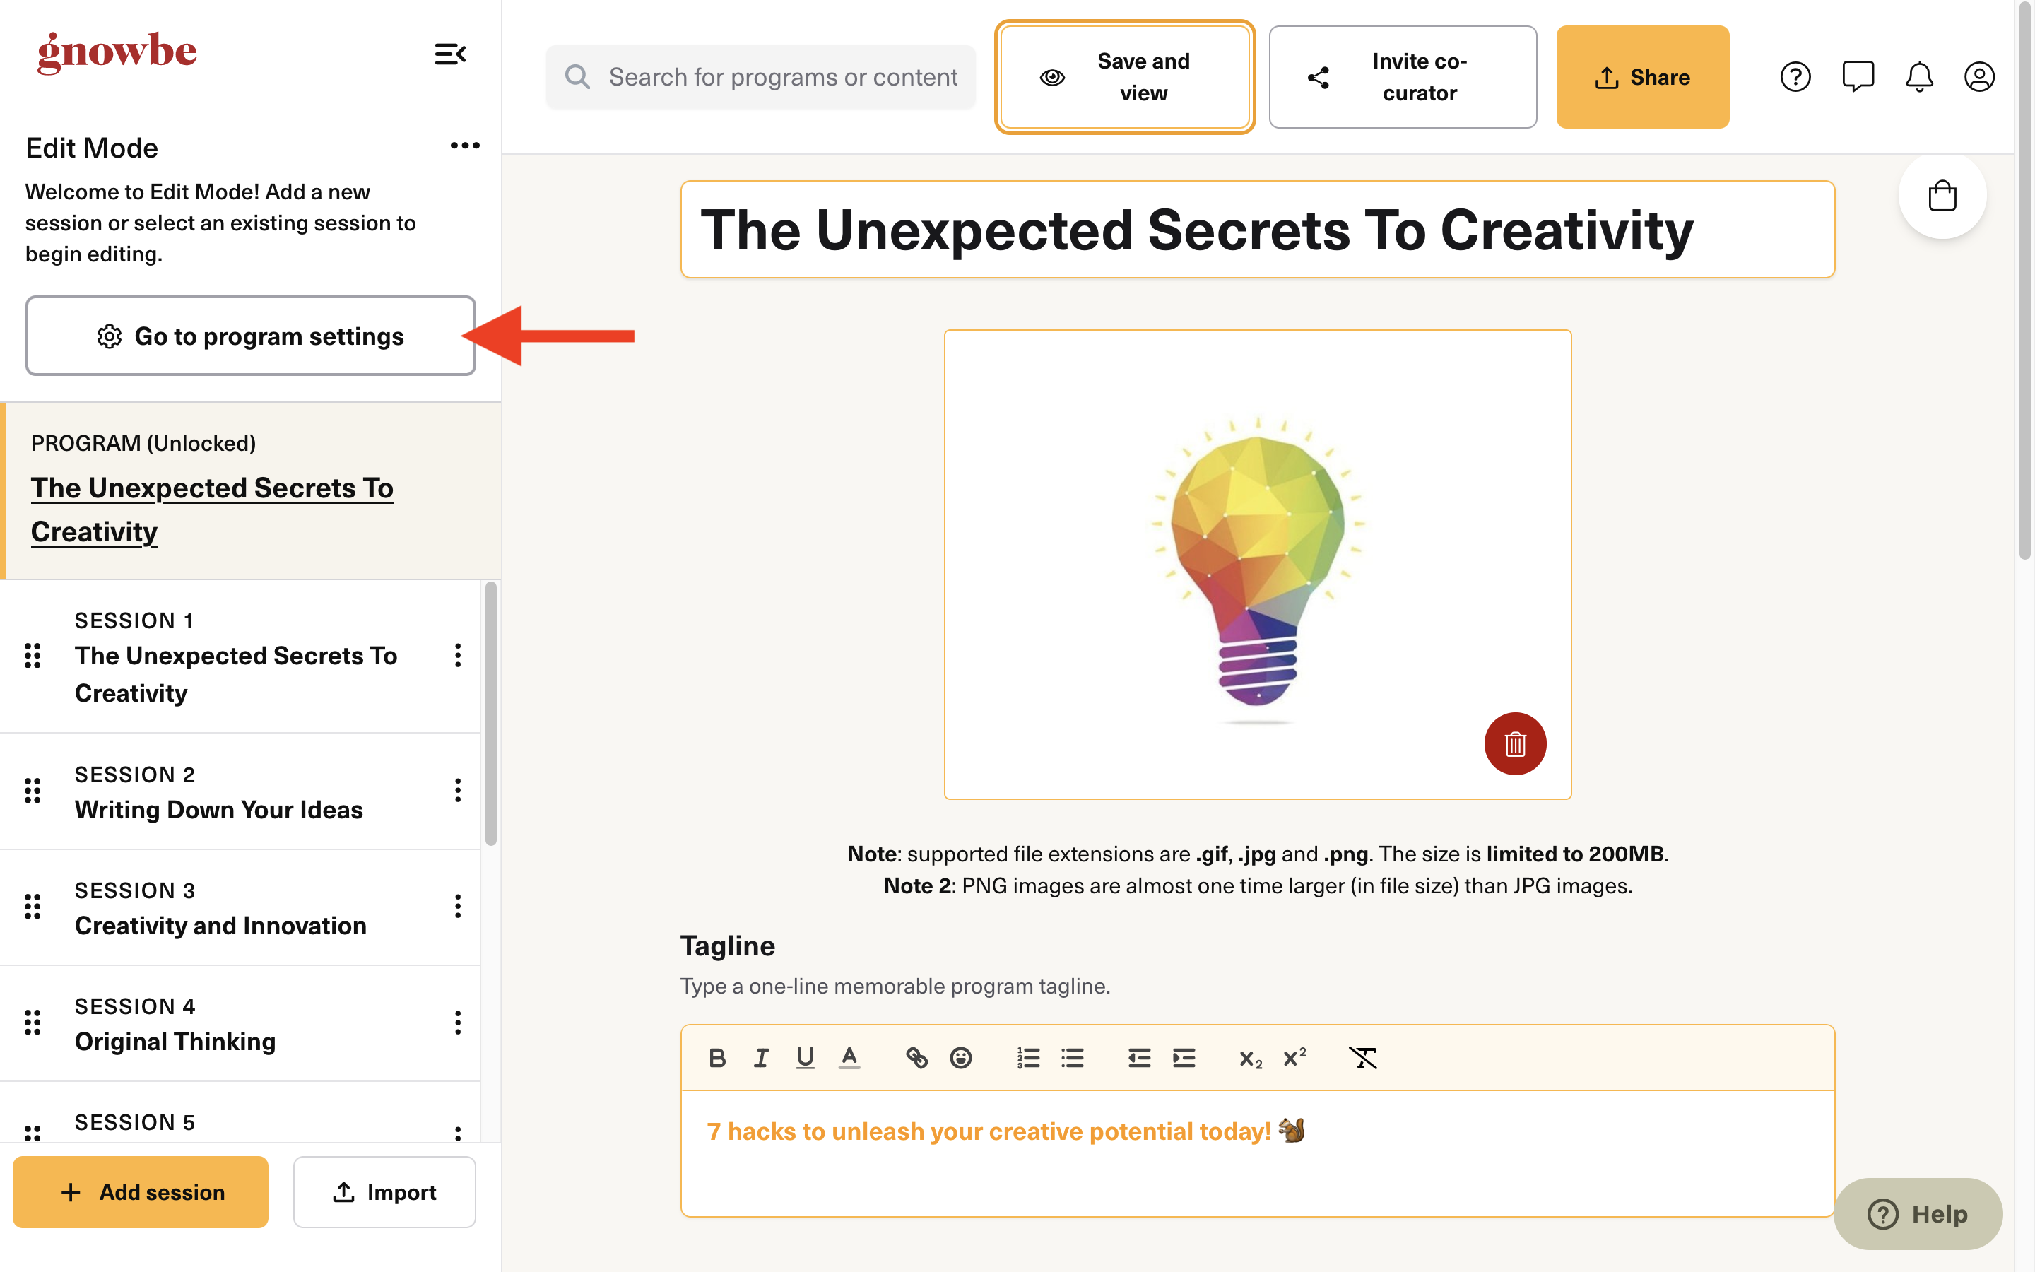Open the shopping bag floating button

(x=1942, y=196)
